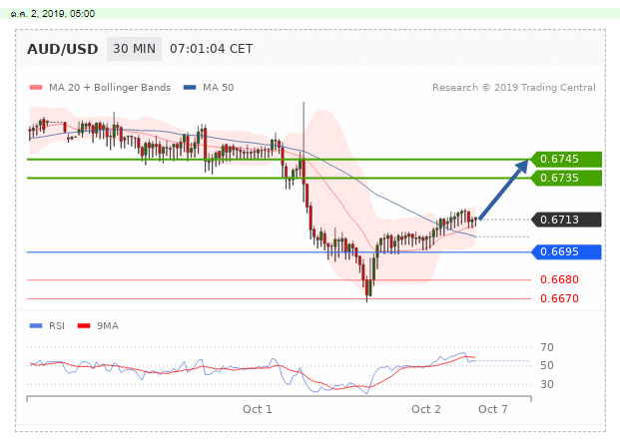Click the Oct 2 date axis label

pyautogui.click(x=426, y=409)
